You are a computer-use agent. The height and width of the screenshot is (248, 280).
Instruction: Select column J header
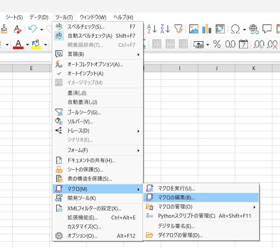coord(216,68)
